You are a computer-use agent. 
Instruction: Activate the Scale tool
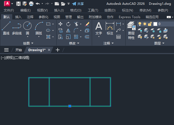pyautogui.click(x=68, y=37)
